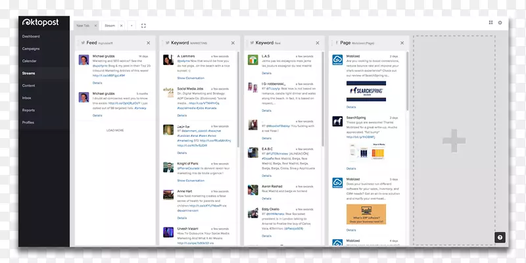Click the SearchSpring review image thumbnail
This screenshot has height=263, width=526.
(x=360, y=91)
